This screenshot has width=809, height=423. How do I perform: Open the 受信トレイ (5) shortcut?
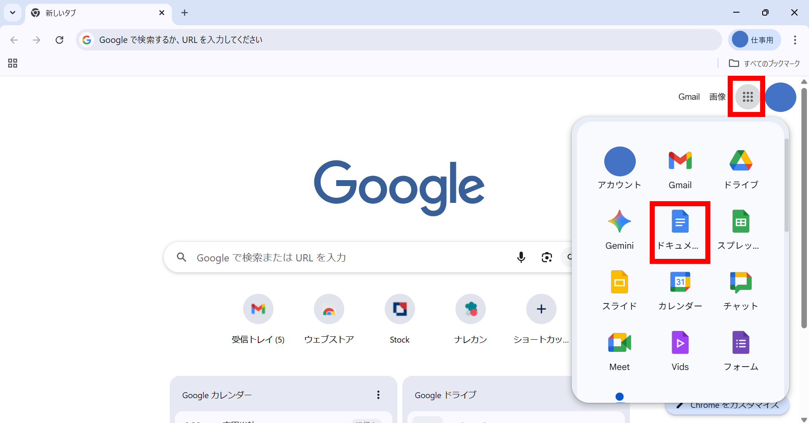pyautogui.click(x=258, y=309)
